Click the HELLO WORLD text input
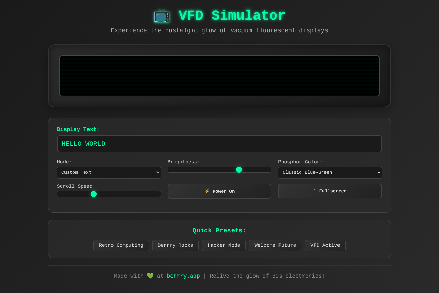439x293 pixels. (219, 144)
